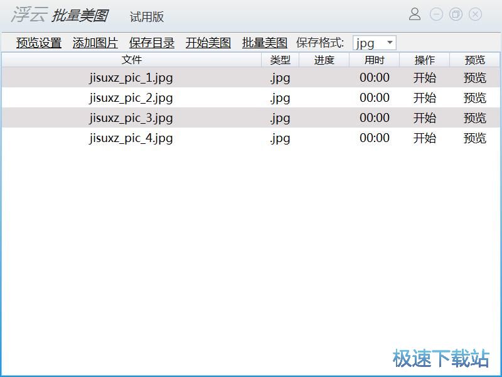Select file jisuxz_pic_4.jpg
Viewport: 502px width, 377px height.
pyautogui.click(x=131, y=138)
